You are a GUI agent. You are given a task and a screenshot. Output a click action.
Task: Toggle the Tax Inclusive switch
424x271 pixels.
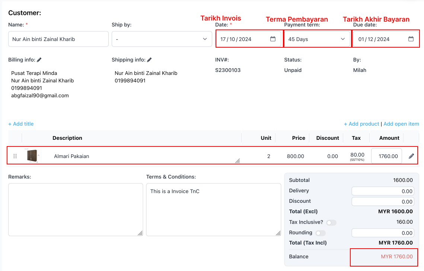pos(331,223)
